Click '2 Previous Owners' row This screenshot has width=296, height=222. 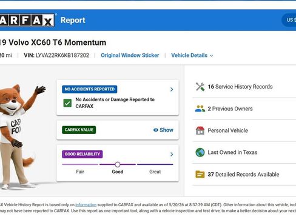(x=244, y=109)
